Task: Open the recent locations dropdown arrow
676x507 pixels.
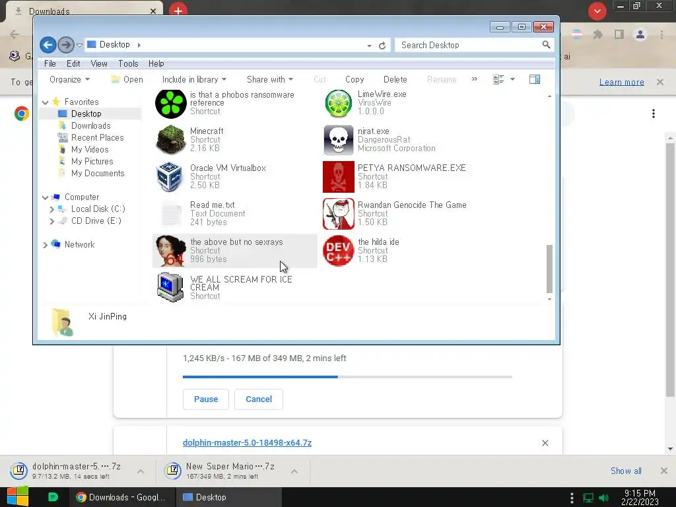Action: [x=79, y=45]
